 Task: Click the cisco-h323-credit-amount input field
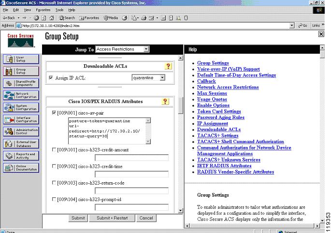[132, 158]
